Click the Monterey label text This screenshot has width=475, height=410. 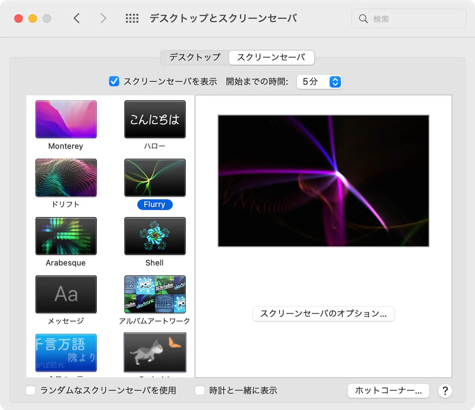(66, 146)
